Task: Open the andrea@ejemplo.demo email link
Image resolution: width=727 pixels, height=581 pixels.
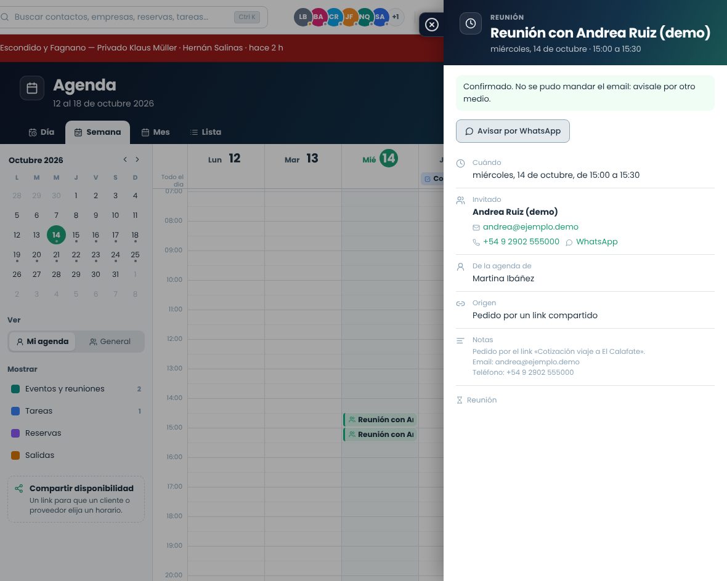Action: pyautogui.click(x=530, y=227)
